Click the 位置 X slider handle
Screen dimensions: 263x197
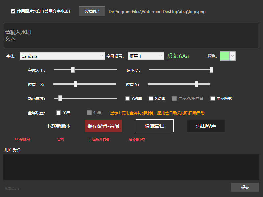click(x=75, y=84)
